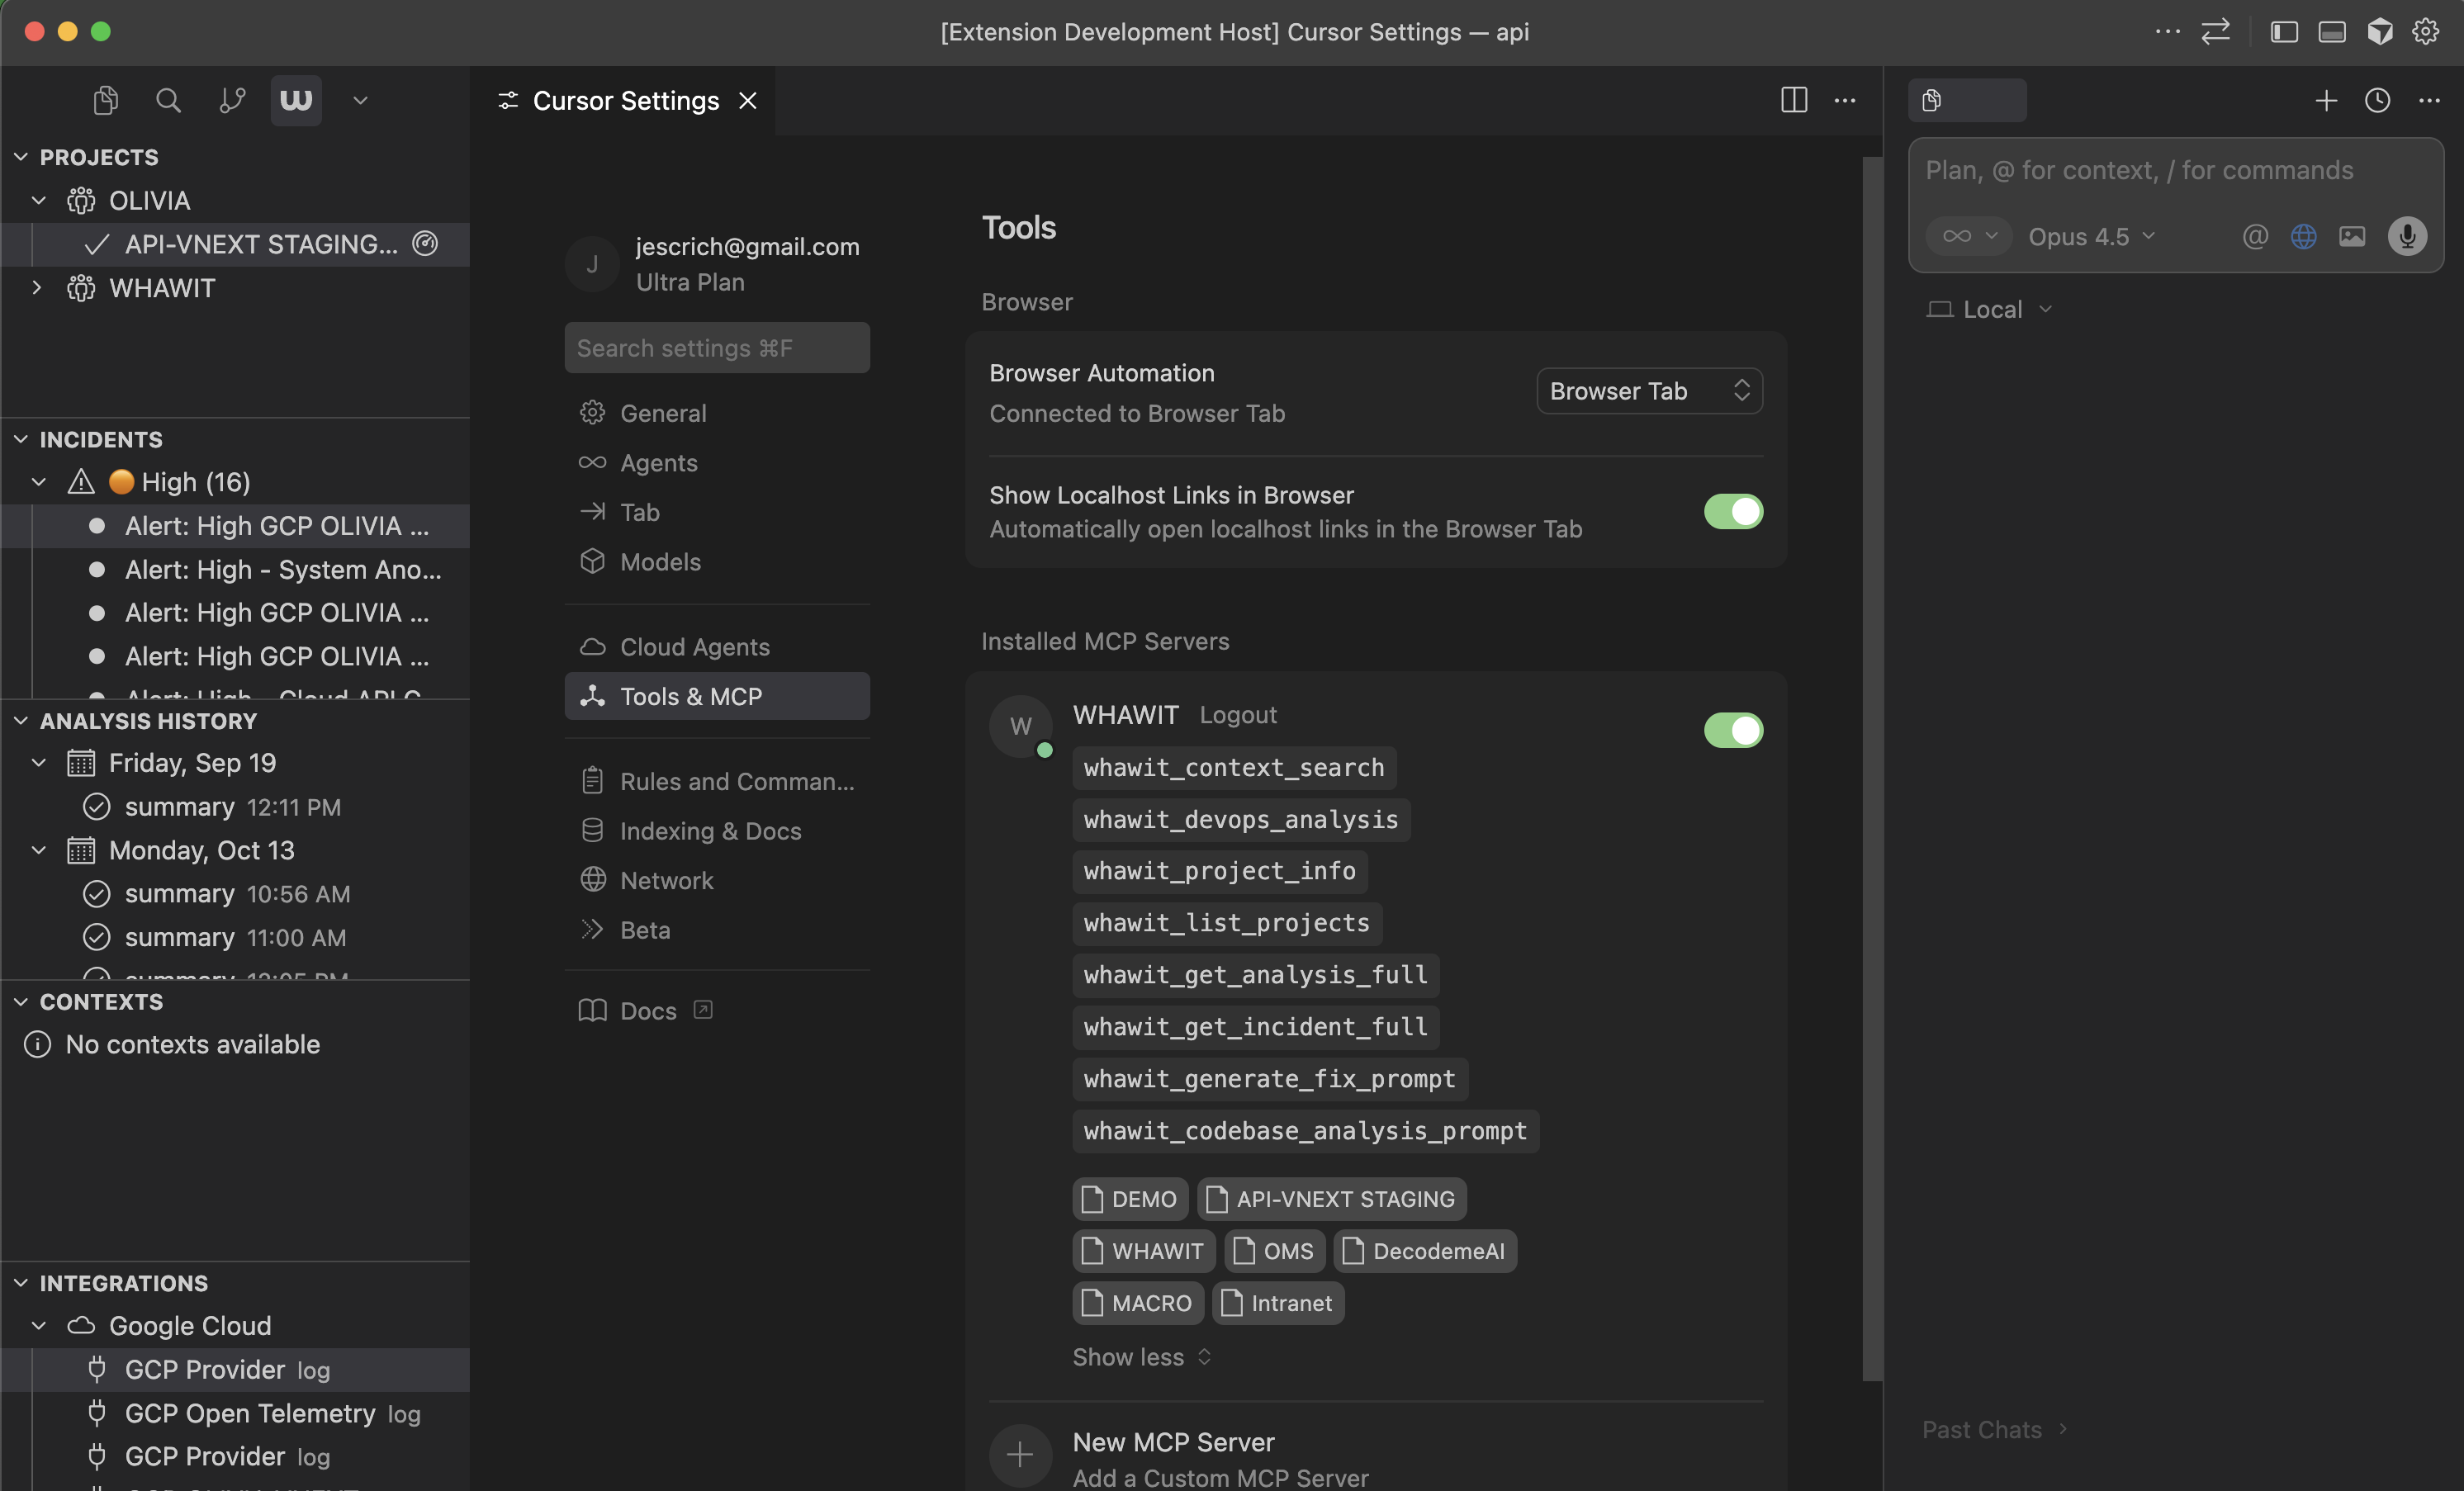This screenshot has width=2464, height=1491.
Task: Disable the WHAWIT MCP server toggle
Action: 1733,730
